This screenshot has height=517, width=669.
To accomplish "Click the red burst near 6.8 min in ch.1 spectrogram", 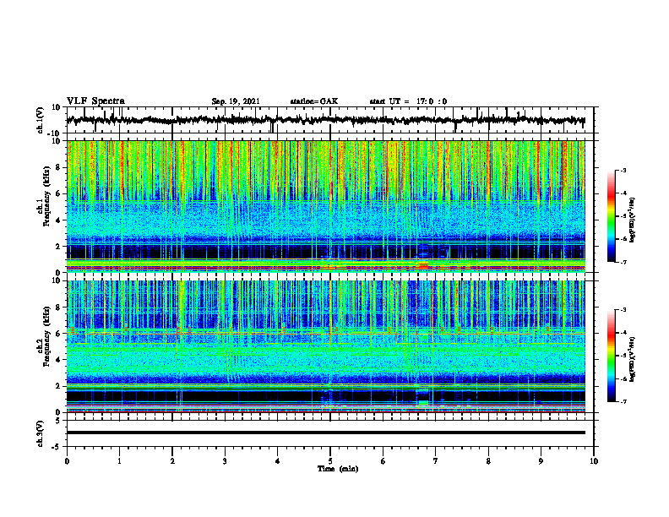I will pyautogui.click(x=423, y=266).
